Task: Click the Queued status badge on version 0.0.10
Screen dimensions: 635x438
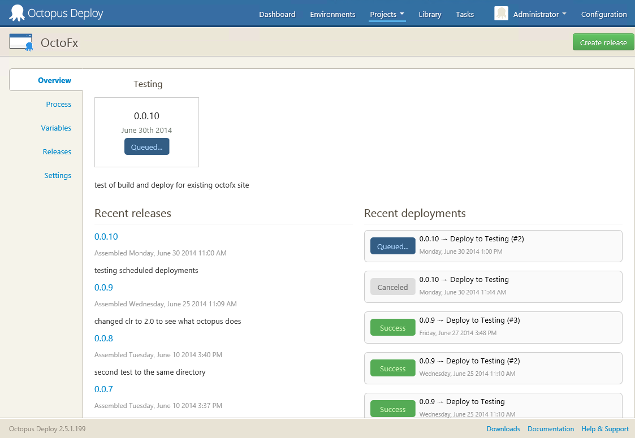Action: [x=146, y=146]
